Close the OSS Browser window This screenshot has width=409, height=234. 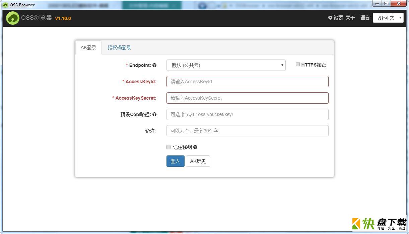(399, 3)
